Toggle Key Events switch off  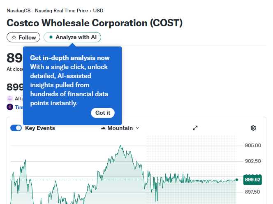(16, 128)
